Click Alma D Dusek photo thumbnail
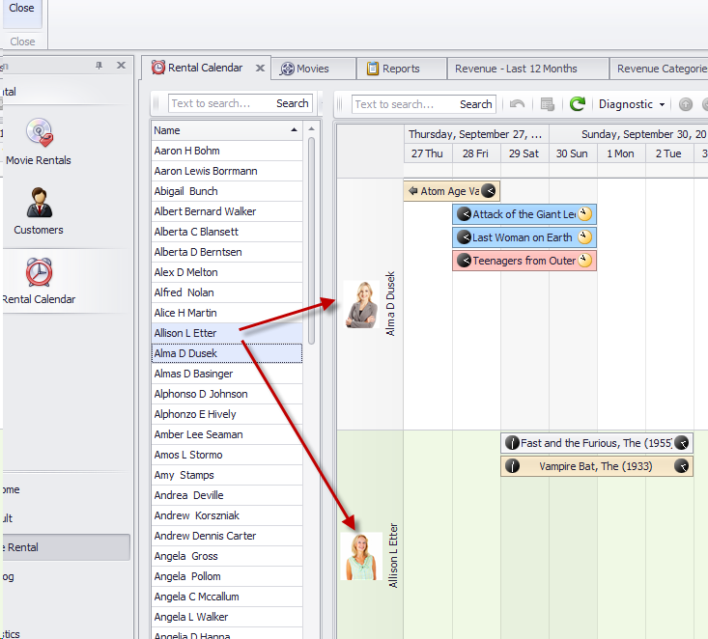Viewport: 708px width, 639px height. 361,305
